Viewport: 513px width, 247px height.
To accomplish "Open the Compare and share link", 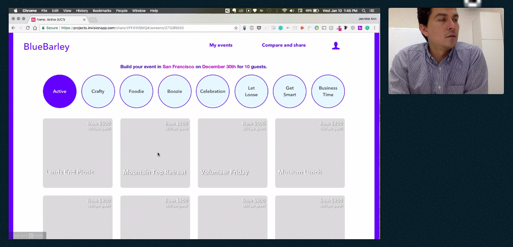I will 284,45.
